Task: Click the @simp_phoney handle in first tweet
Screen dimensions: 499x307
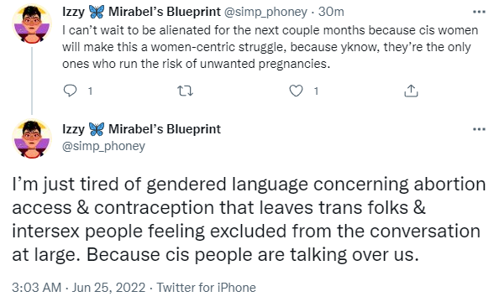Action: click(x=265, y=12)
